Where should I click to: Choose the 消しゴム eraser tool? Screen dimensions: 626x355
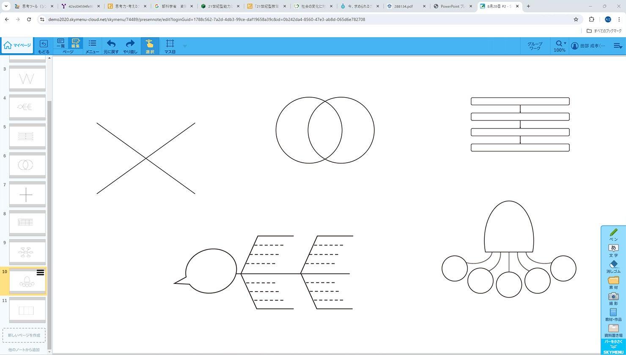pyautogui.click(x=613, y=266)
